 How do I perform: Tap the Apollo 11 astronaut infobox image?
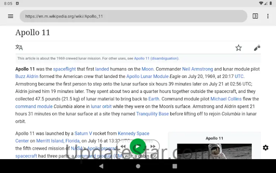[214, 151]
